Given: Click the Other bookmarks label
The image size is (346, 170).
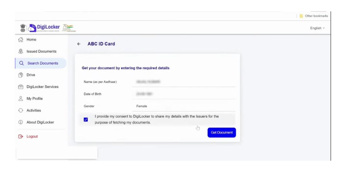Looking at the screenshot, I should pyautogui.click(x=316, y=16).
